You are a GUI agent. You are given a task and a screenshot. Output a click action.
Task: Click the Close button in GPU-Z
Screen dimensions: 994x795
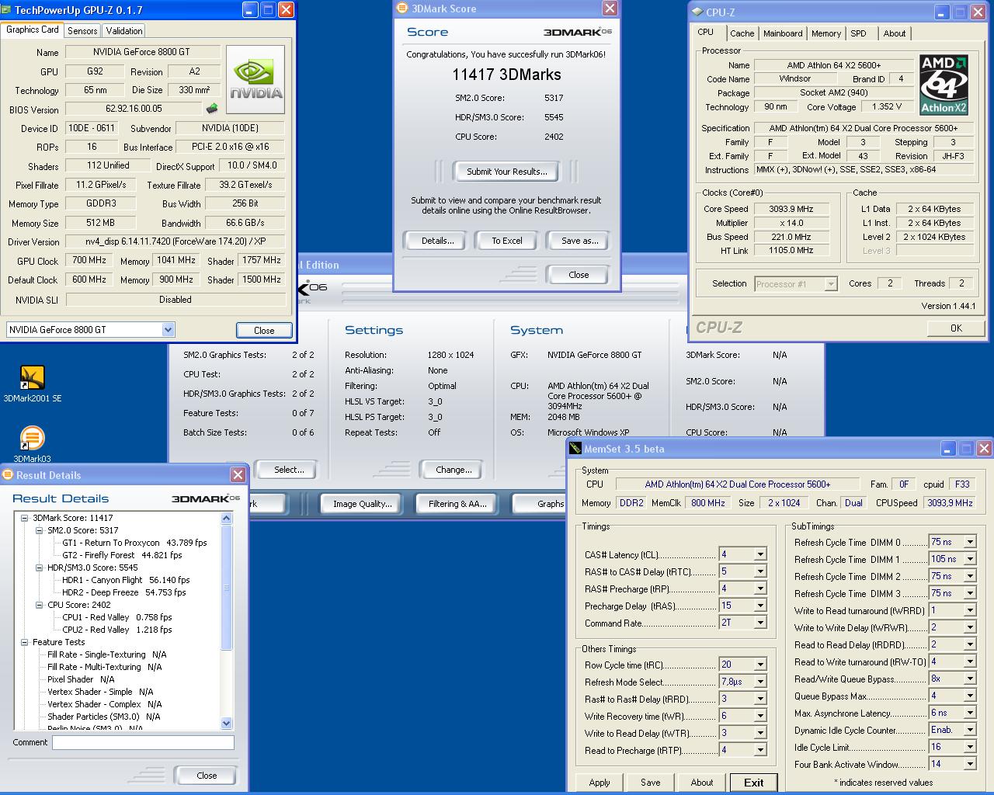(264, 330)
